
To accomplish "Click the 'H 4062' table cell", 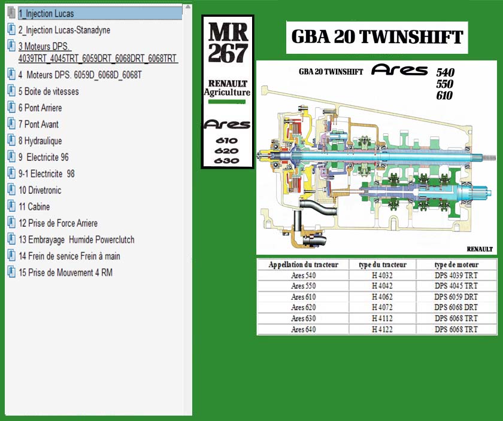I will click(383, 297).
